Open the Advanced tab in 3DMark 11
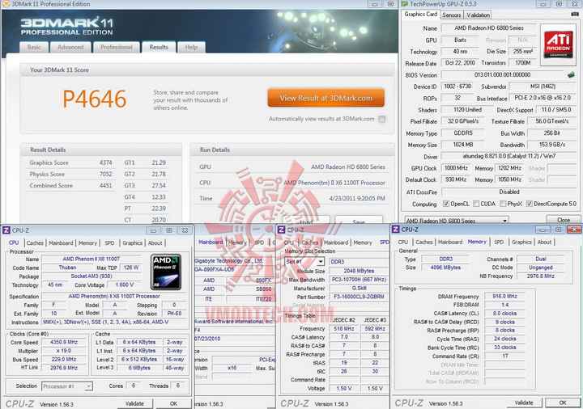 pyautogui.click(x=70, y=47)
